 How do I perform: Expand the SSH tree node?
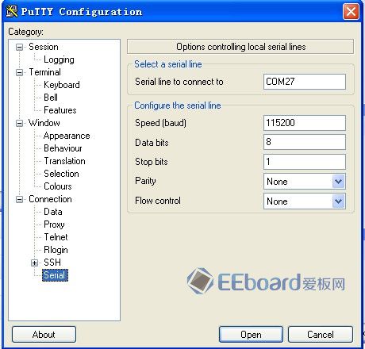[x=34, y=263]
